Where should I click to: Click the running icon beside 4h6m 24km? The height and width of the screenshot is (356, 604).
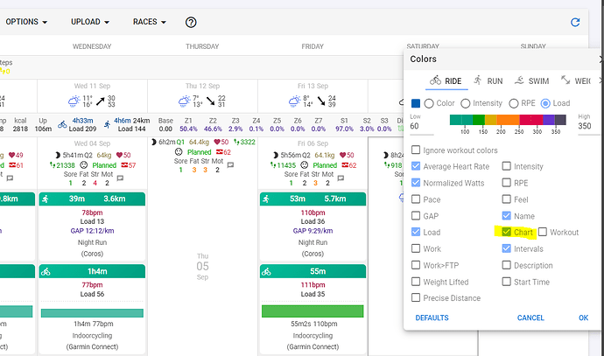point(107,124)
